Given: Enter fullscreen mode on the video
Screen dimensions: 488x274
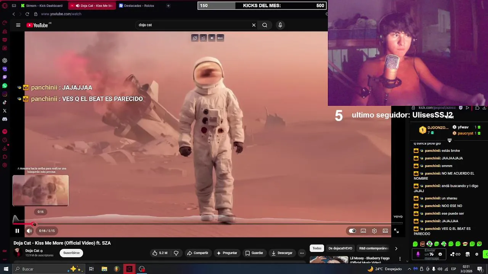Looking at the screenshot, I should click(396, 231).
